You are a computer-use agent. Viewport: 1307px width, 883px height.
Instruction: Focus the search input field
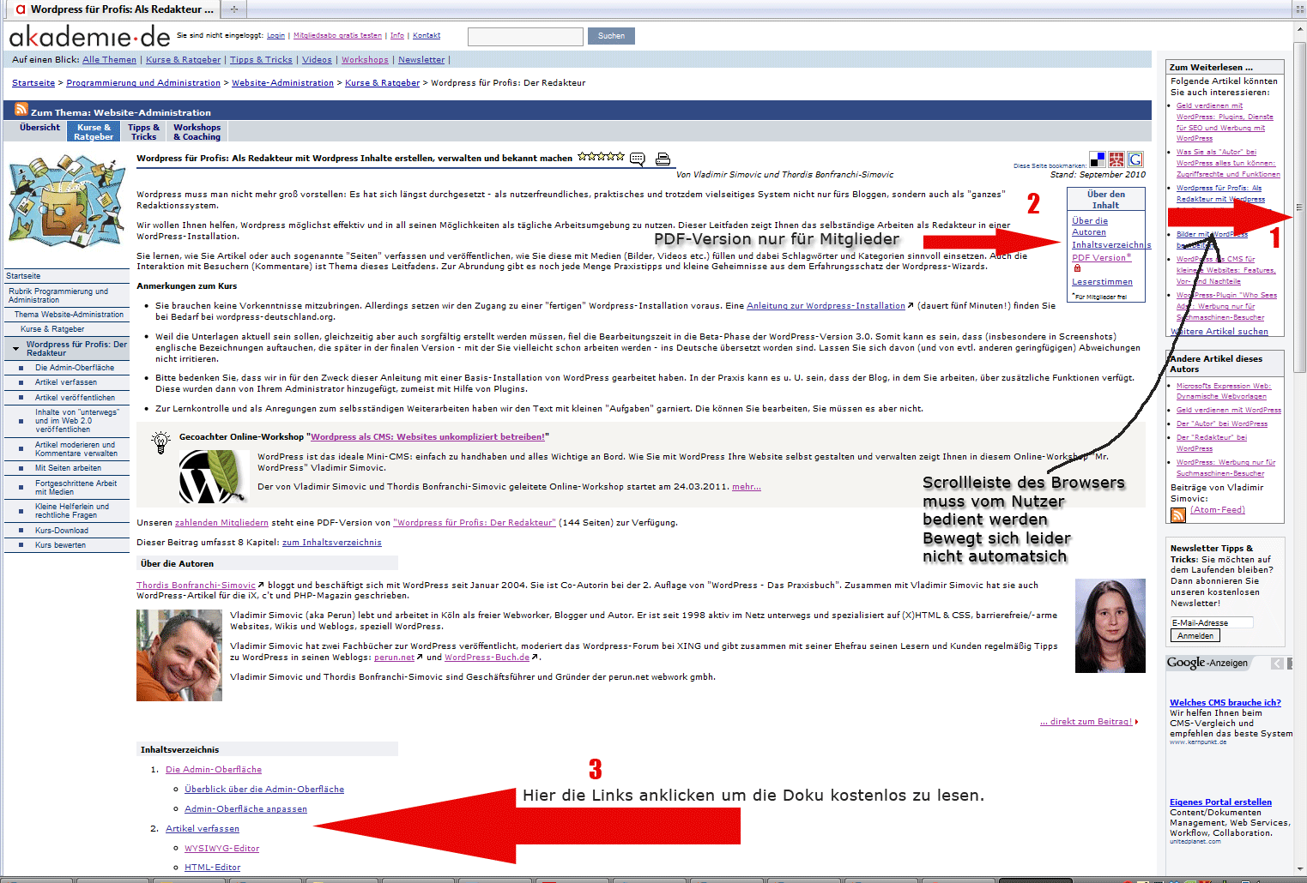tap(525, 36)
